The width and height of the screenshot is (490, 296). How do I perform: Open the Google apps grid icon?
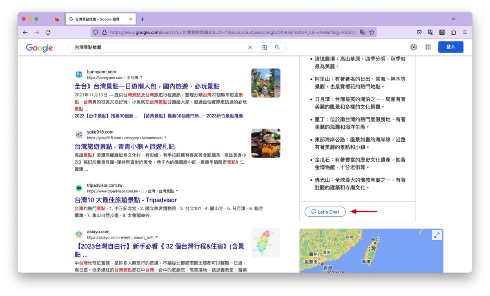point(428,47)
